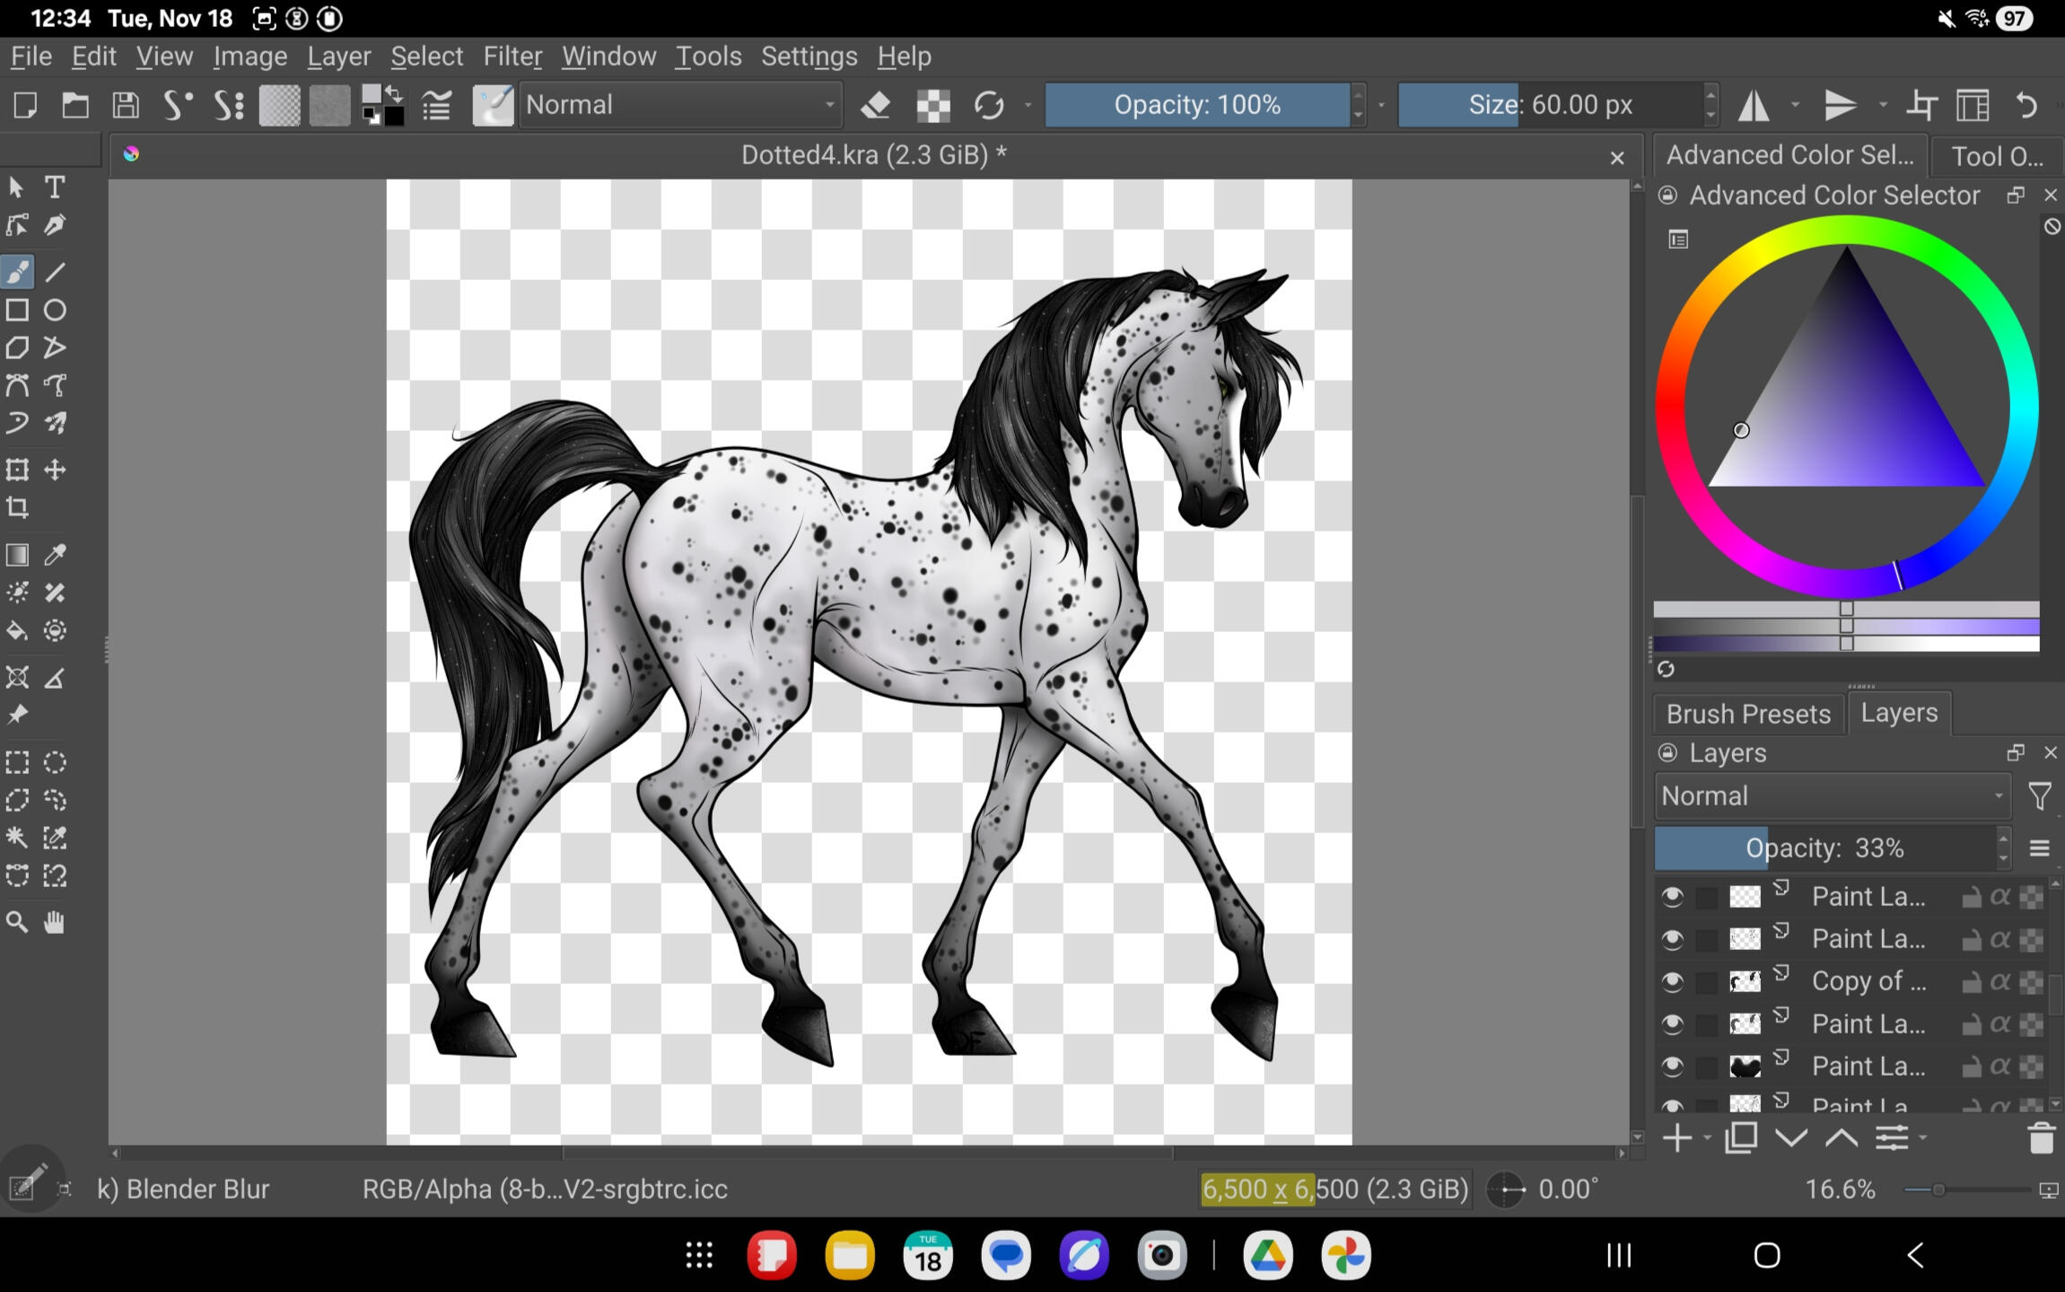Viewport: 2065px width, 1292px height.
Task: Switch to the Brush Presets tab
Action: tap(1747, 714)
